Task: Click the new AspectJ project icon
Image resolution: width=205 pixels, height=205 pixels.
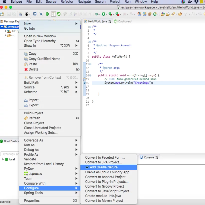Action: click(139, 14)
